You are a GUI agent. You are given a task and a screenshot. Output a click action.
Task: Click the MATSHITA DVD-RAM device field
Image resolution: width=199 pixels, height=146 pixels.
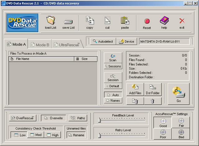coord(164,41)
